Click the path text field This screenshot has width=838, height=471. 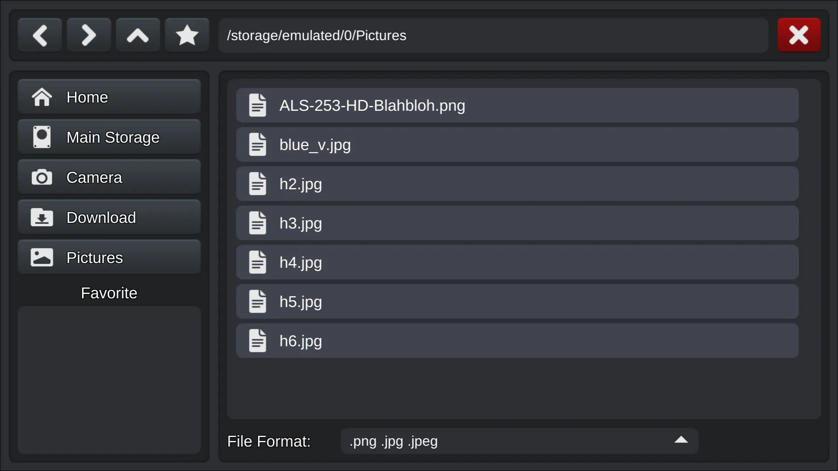point(493,35)
